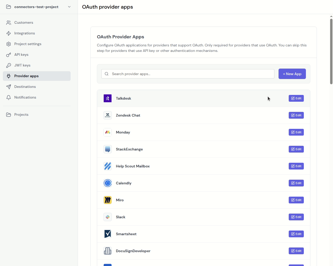This screenshot has width=333, height=266.
Task: Click the Zendesk Chat name text
Action: click(x=128, y=115)
